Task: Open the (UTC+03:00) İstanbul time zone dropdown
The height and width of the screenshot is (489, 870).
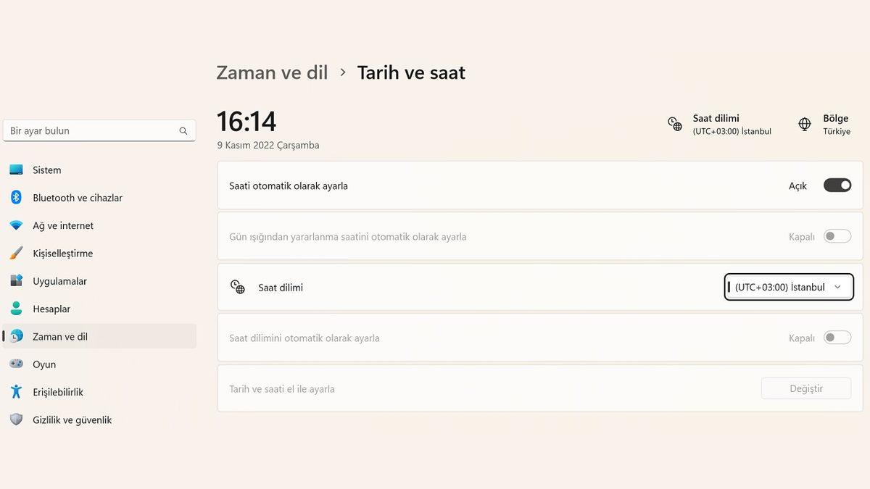Action: coord(788,287)
